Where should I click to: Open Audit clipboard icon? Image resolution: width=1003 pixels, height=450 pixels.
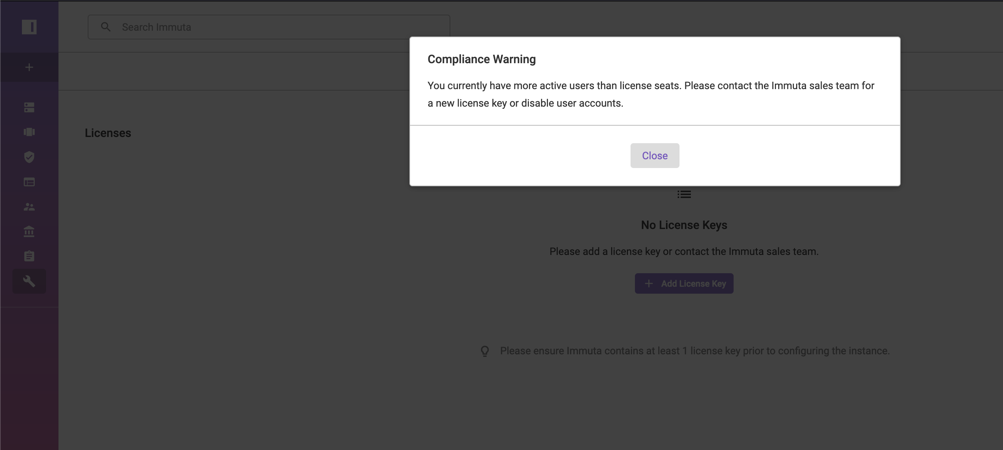(x=29, y=256)
